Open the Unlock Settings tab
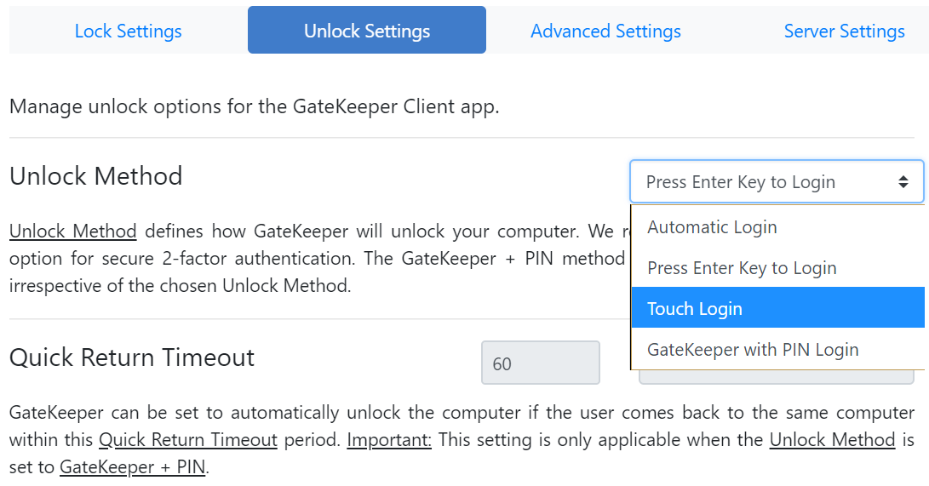929x486 pixels. (x=367, y=31)
